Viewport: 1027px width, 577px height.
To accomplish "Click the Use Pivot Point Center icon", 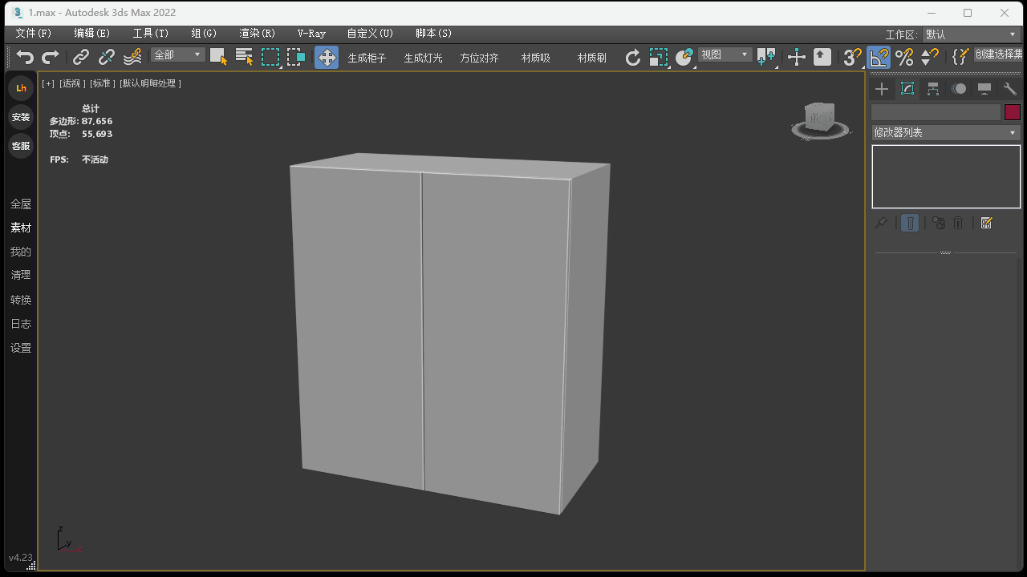I will pyautogui.click(x=766, y=57).
